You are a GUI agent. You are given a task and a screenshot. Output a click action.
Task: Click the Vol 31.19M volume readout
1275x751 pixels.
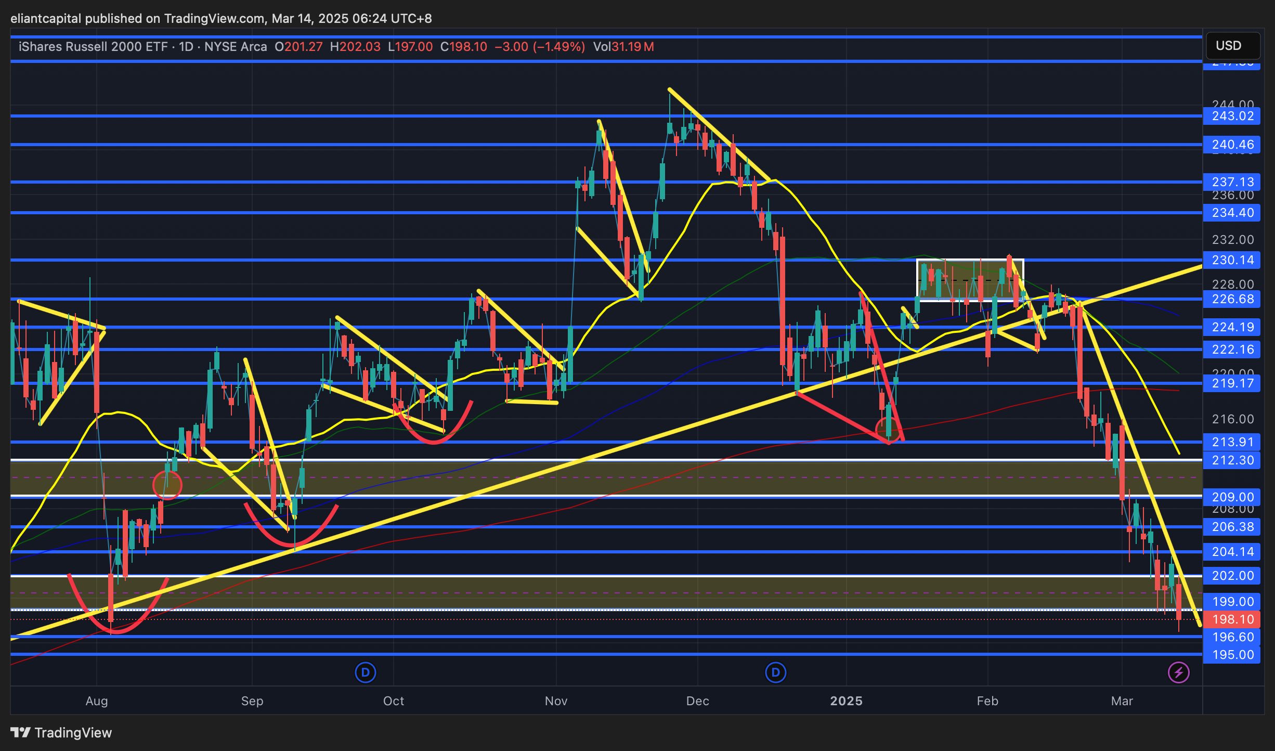[623, 47]
